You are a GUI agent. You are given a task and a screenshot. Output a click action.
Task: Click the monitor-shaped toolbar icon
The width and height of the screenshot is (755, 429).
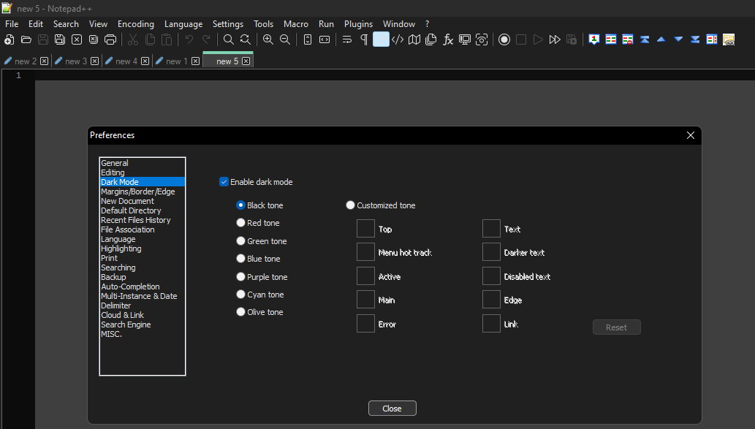(x=465, y=39)
